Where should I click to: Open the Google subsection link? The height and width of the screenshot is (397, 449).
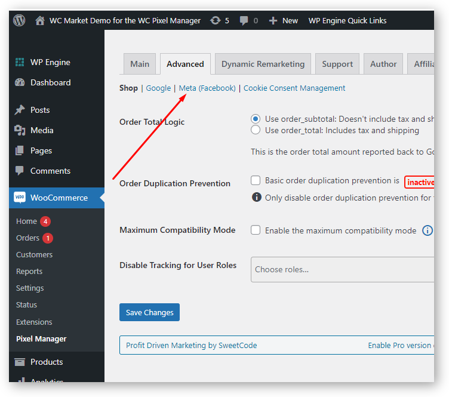coord(158,88)
